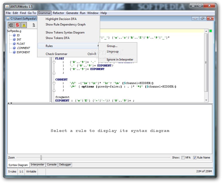Screen dimensions: 222x183
Task: Expand the Rules submenu arrow
Action: click(x=98, y=46)
